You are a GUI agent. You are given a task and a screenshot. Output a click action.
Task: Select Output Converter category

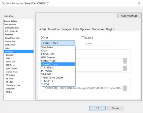click(x=12, y=38)
